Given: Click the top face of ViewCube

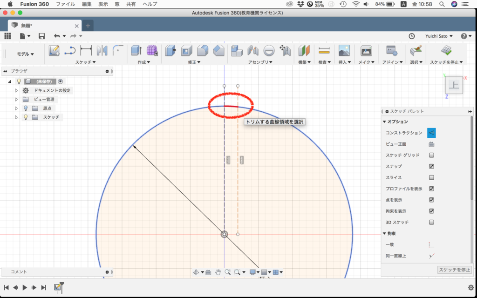Looking at the screenshot, I should (x=454, y=85).
